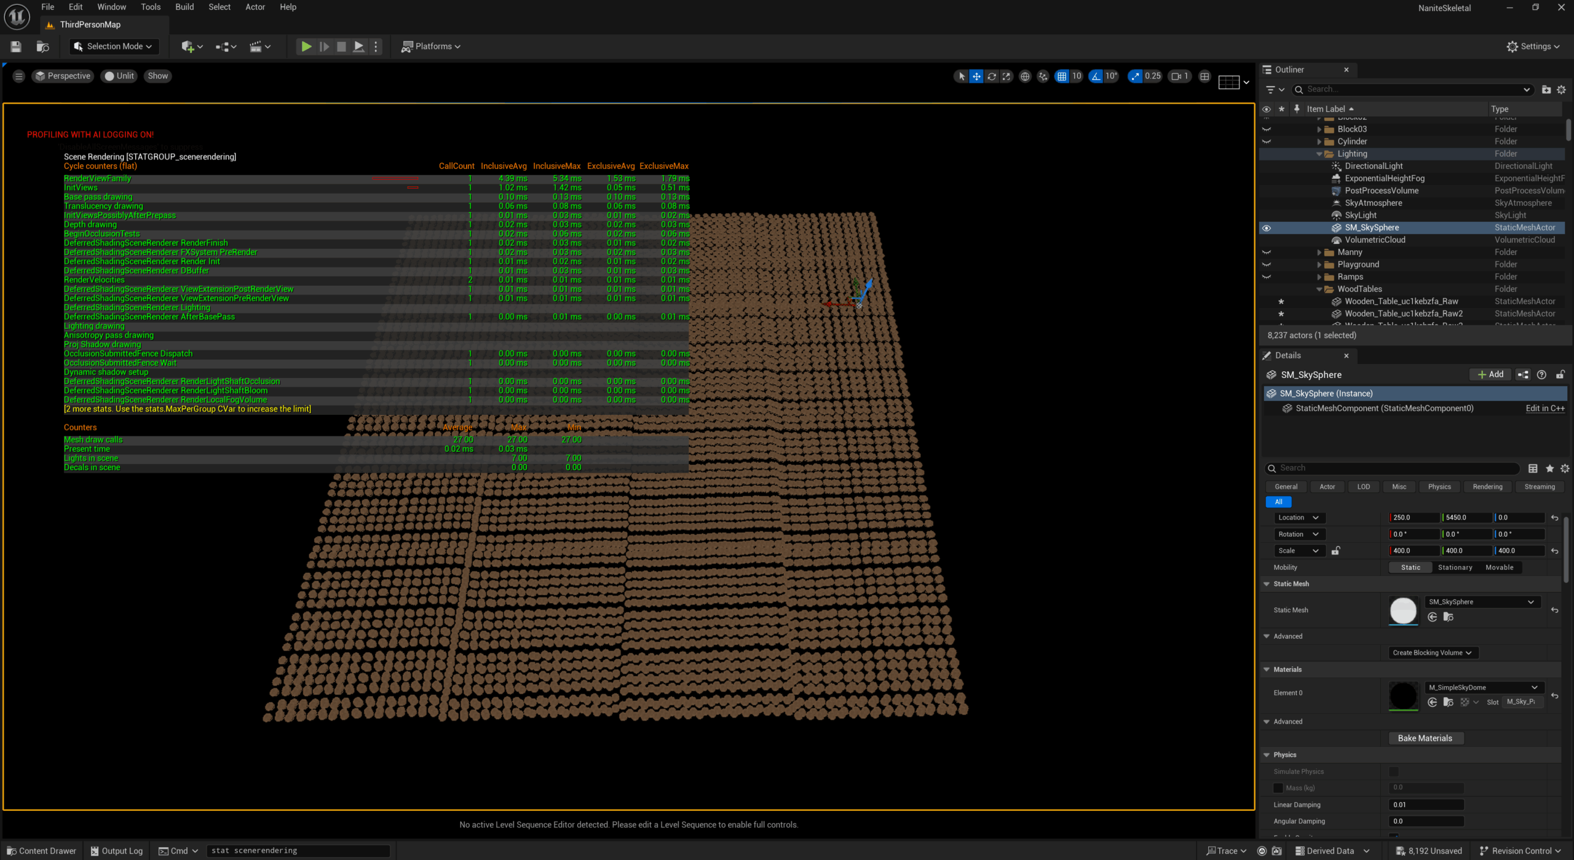Toggle the visibility icon for the Playground folder

1267,265
